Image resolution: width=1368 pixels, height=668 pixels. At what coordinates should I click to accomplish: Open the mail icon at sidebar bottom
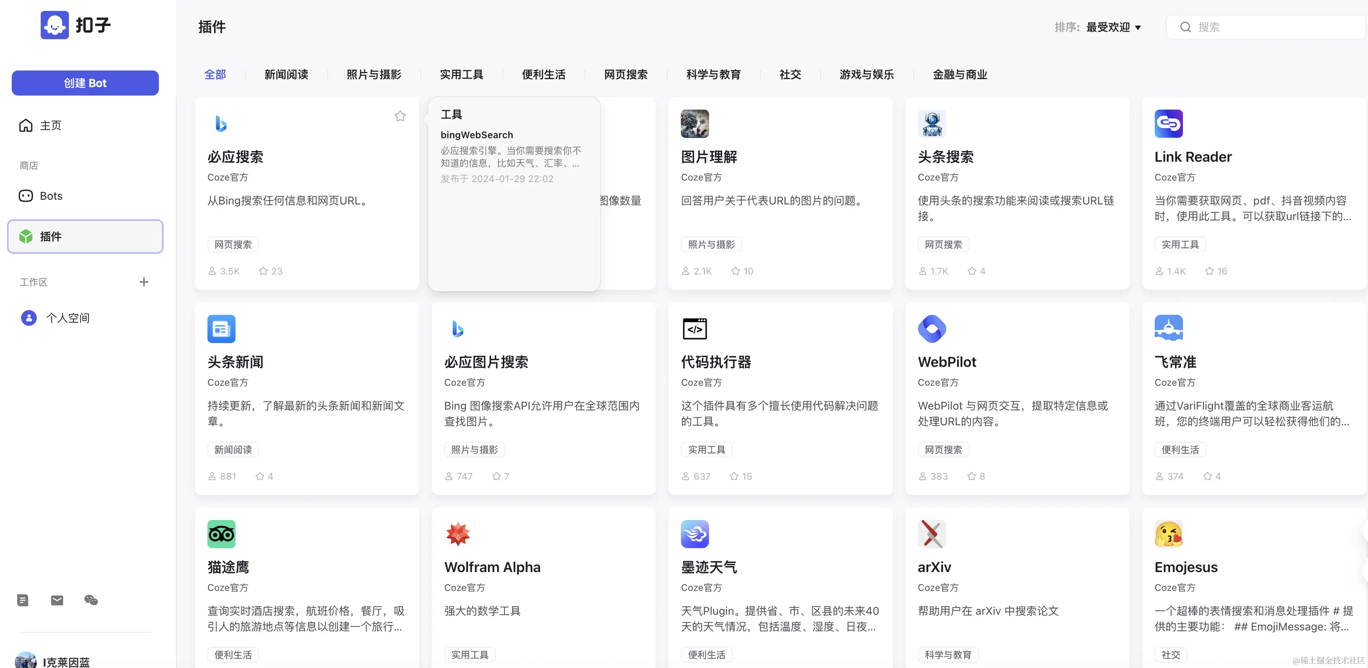tap(57, 600)
